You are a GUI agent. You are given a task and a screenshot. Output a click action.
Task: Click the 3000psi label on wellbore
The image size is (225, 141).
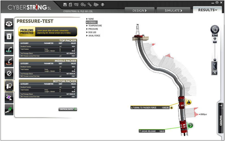pos(203,114)
